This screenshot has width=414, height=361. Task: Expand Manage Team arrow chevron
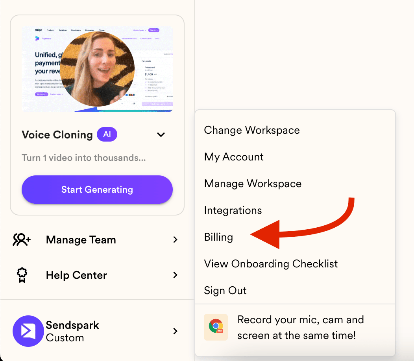click(175, 239)
